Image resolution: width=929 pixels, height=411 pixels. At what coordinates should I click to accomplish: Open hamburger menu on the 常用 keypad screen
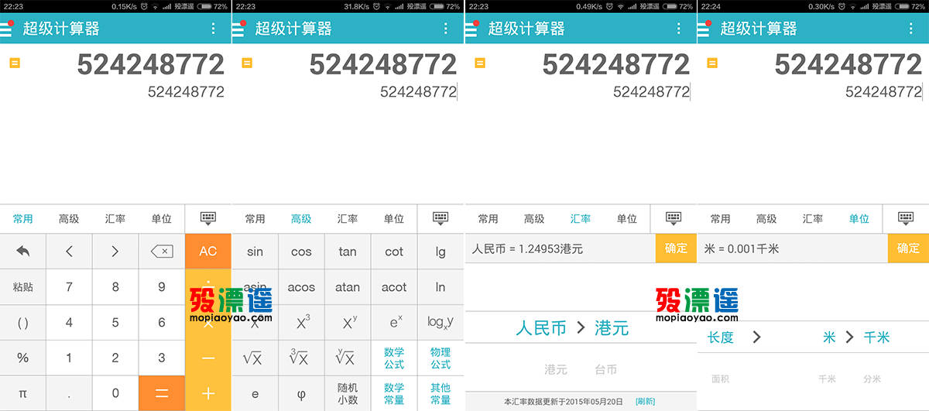pyautogui.click(x=6, y=29)
